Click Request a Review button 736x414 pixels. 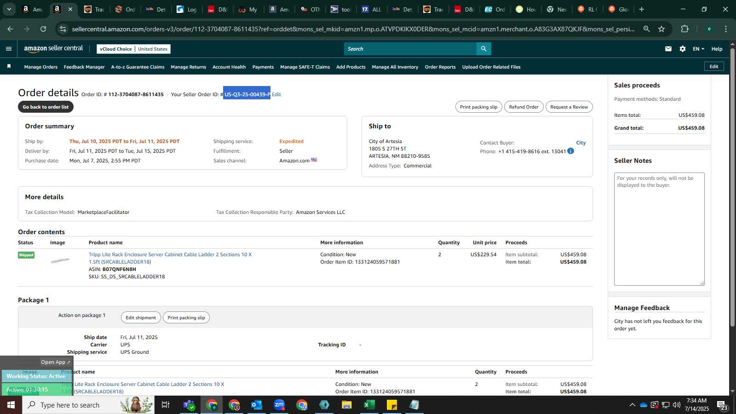tap(569, 107)
